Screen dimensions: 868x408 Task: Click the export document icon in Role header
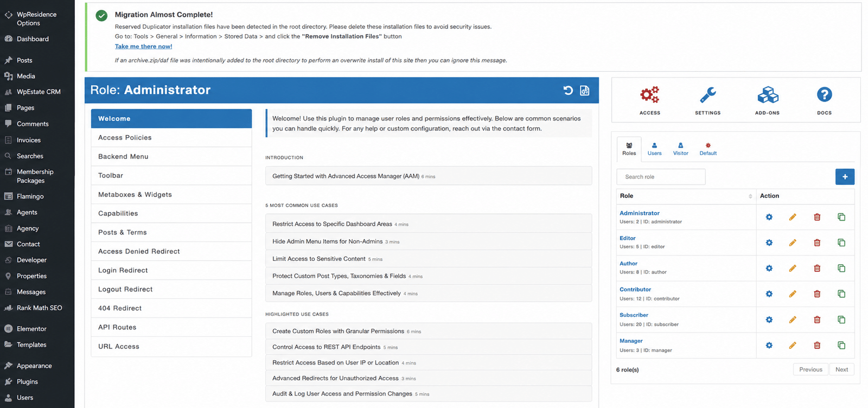[x=585, y=91]
